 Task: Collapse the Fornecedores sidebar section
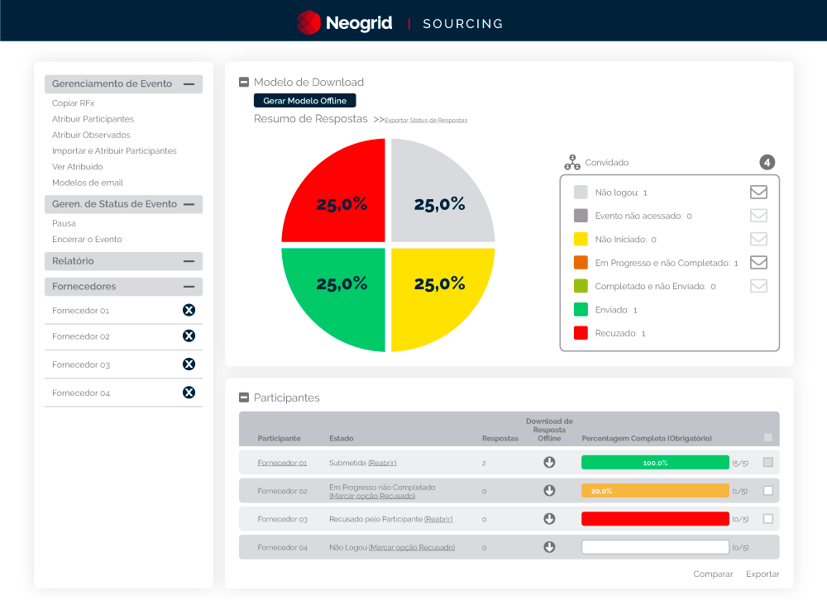pyautogui.click(x=189, y=287)
